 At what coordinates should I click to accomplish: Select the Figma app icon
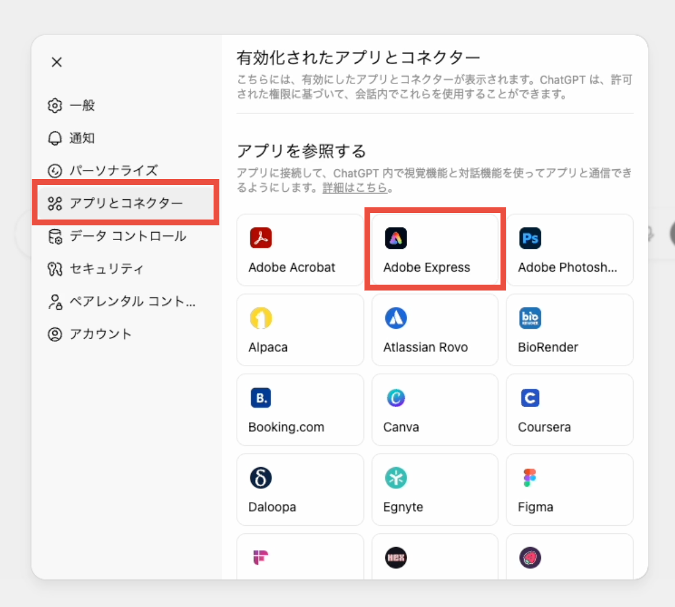point(530,478)
